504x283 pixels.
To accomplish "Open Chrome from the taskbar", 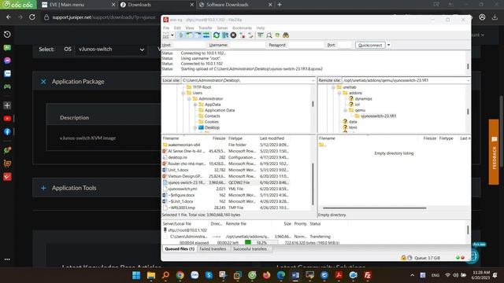I will (180, 275).
